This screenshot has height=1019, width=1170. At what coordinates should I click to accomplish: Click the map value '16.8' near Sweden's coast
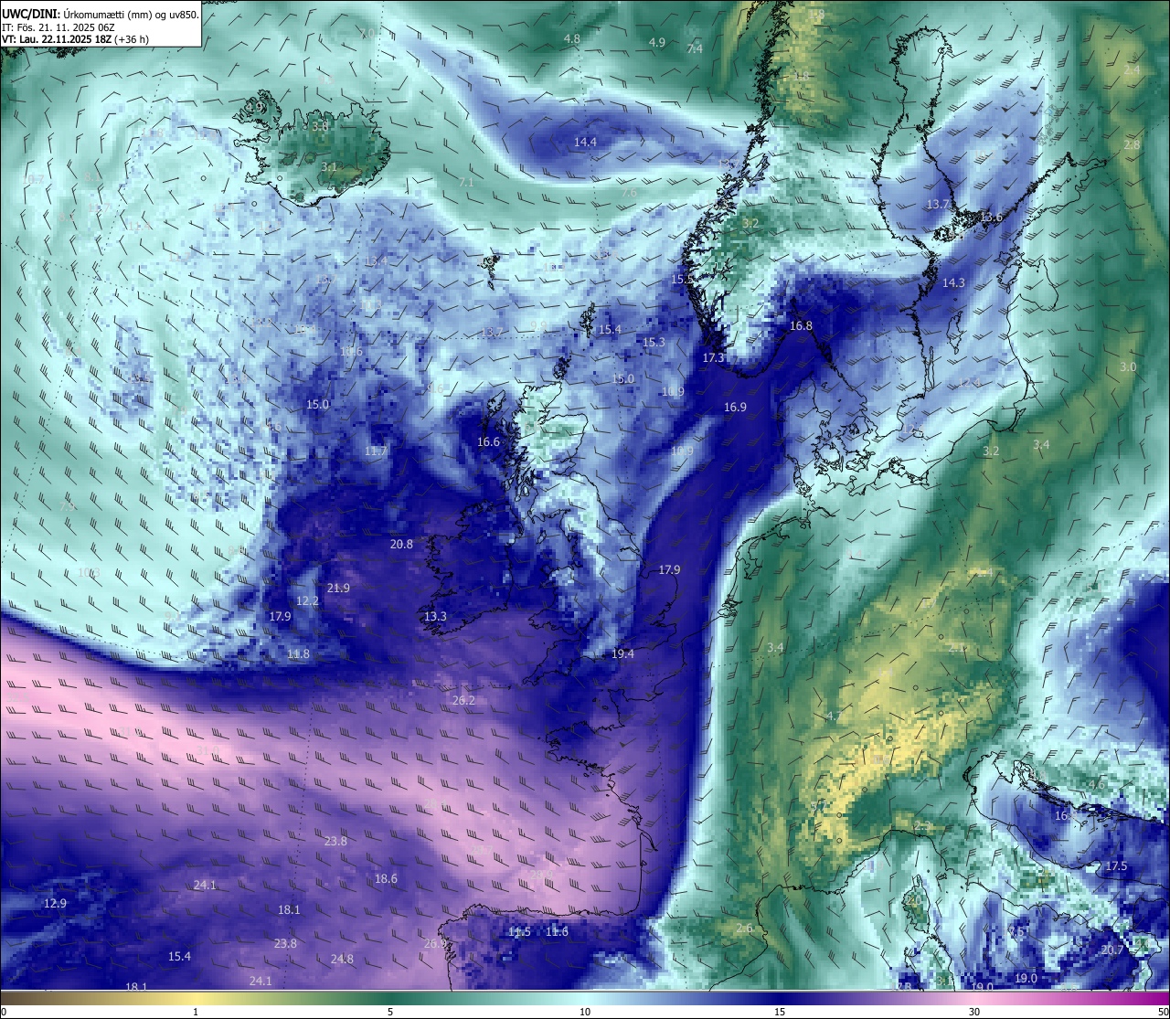pos(801,326)
